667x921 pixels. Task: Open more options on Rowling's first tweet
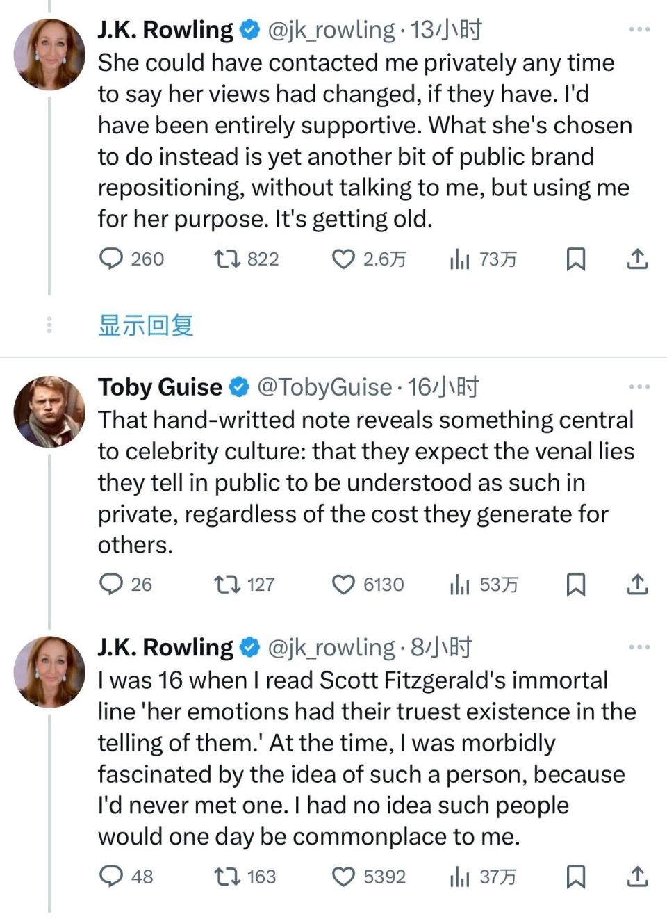tap(639, 29)
